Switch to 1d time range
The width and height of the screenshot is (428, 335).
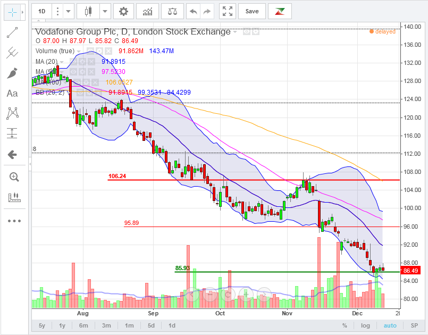[172, 325]
